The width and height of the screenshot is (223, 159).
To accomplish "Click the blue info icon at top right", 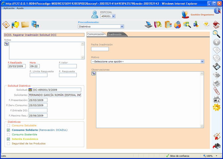I will coord(217,11).
